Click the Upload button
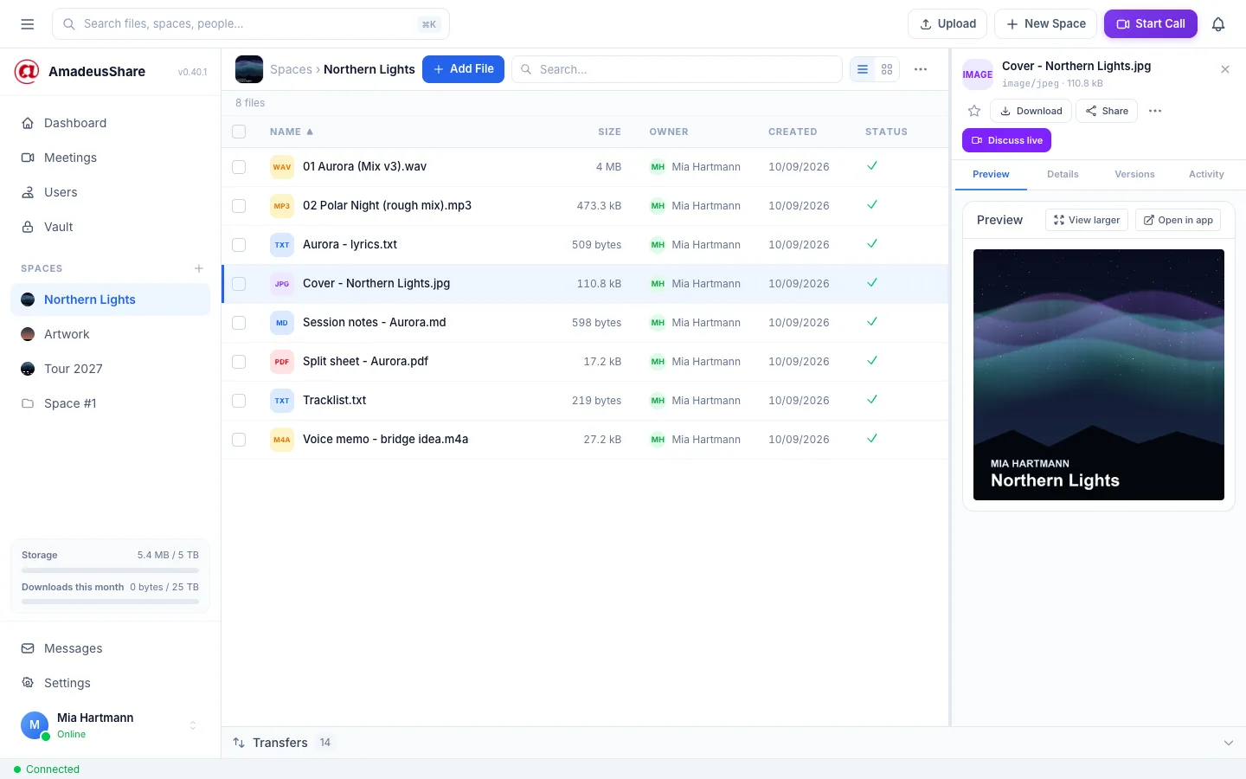 pos(947,24)
